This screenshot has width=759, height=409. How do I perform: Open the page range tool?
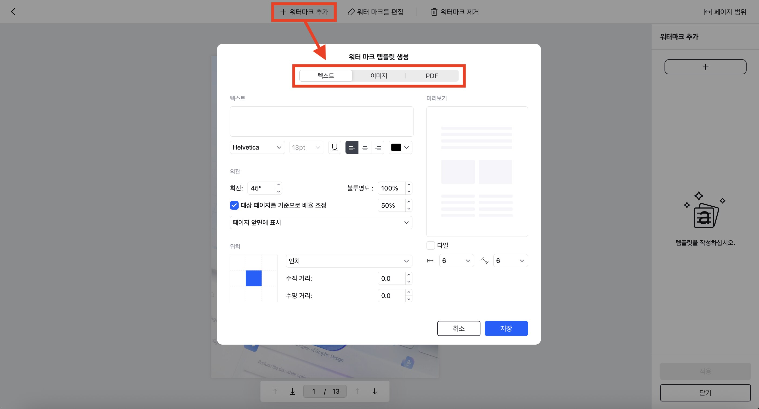click(x=724, y=12)
